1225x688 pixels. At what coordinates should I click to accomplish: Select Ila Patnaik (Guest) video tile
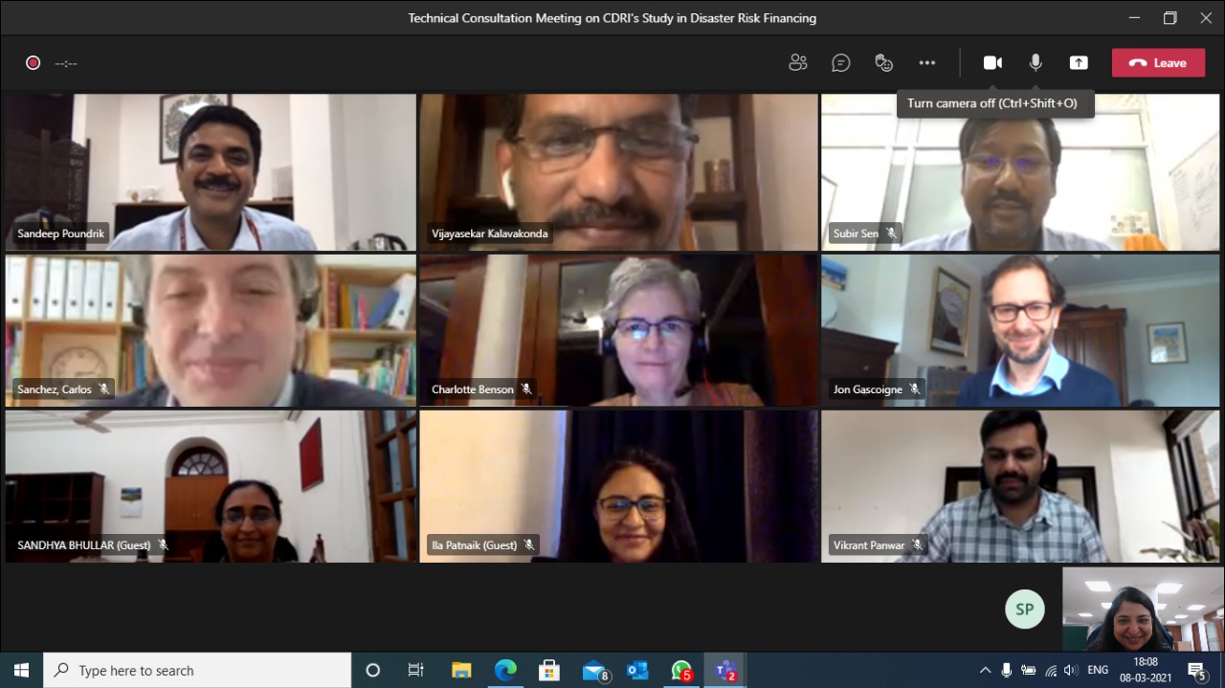click(618, 486)
